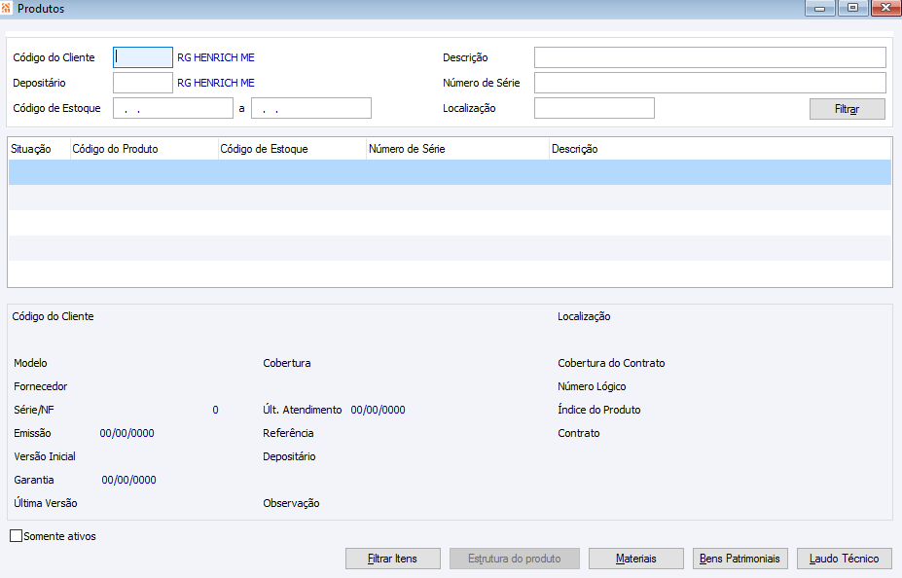Sort by Situação column header
Screen dimensions: 902x578
click(39, 149)
